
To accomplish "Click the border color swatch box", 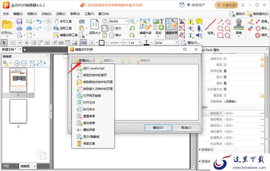I will [102, 43].
